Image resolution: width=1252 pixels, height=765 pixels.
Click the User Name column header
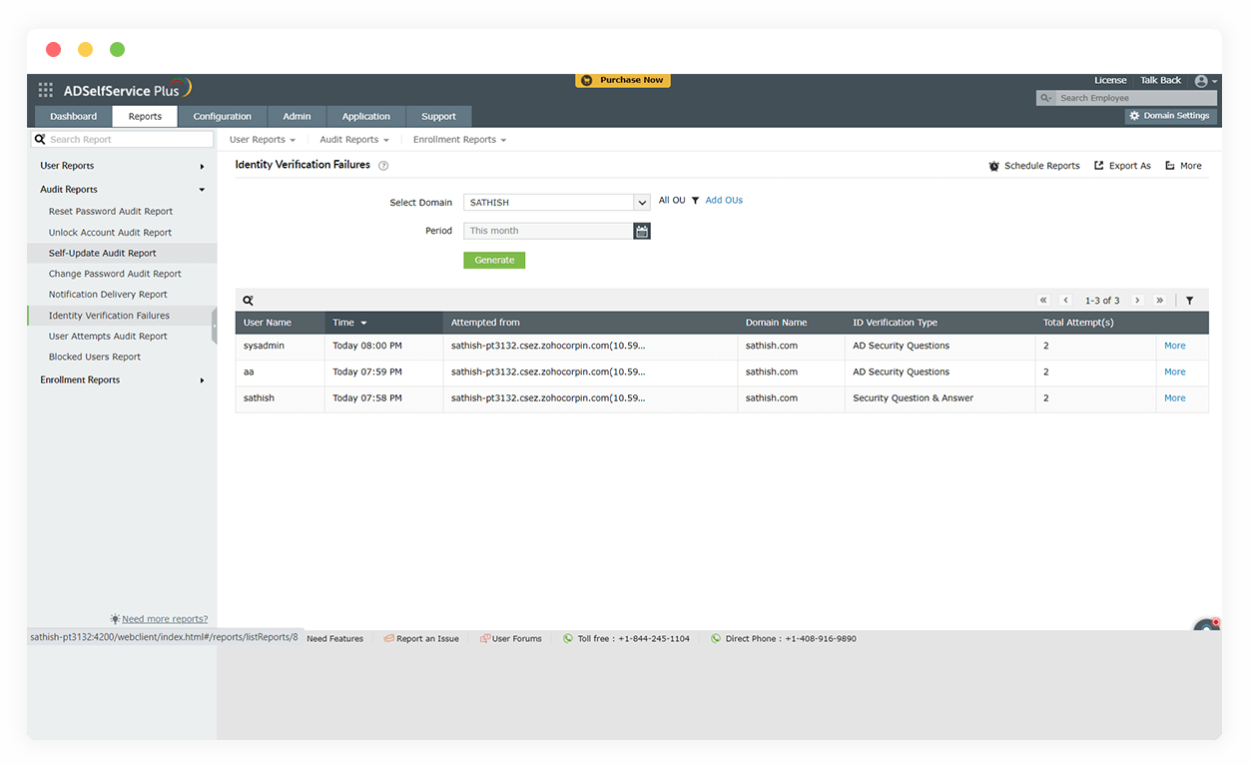tap(280, 323)
